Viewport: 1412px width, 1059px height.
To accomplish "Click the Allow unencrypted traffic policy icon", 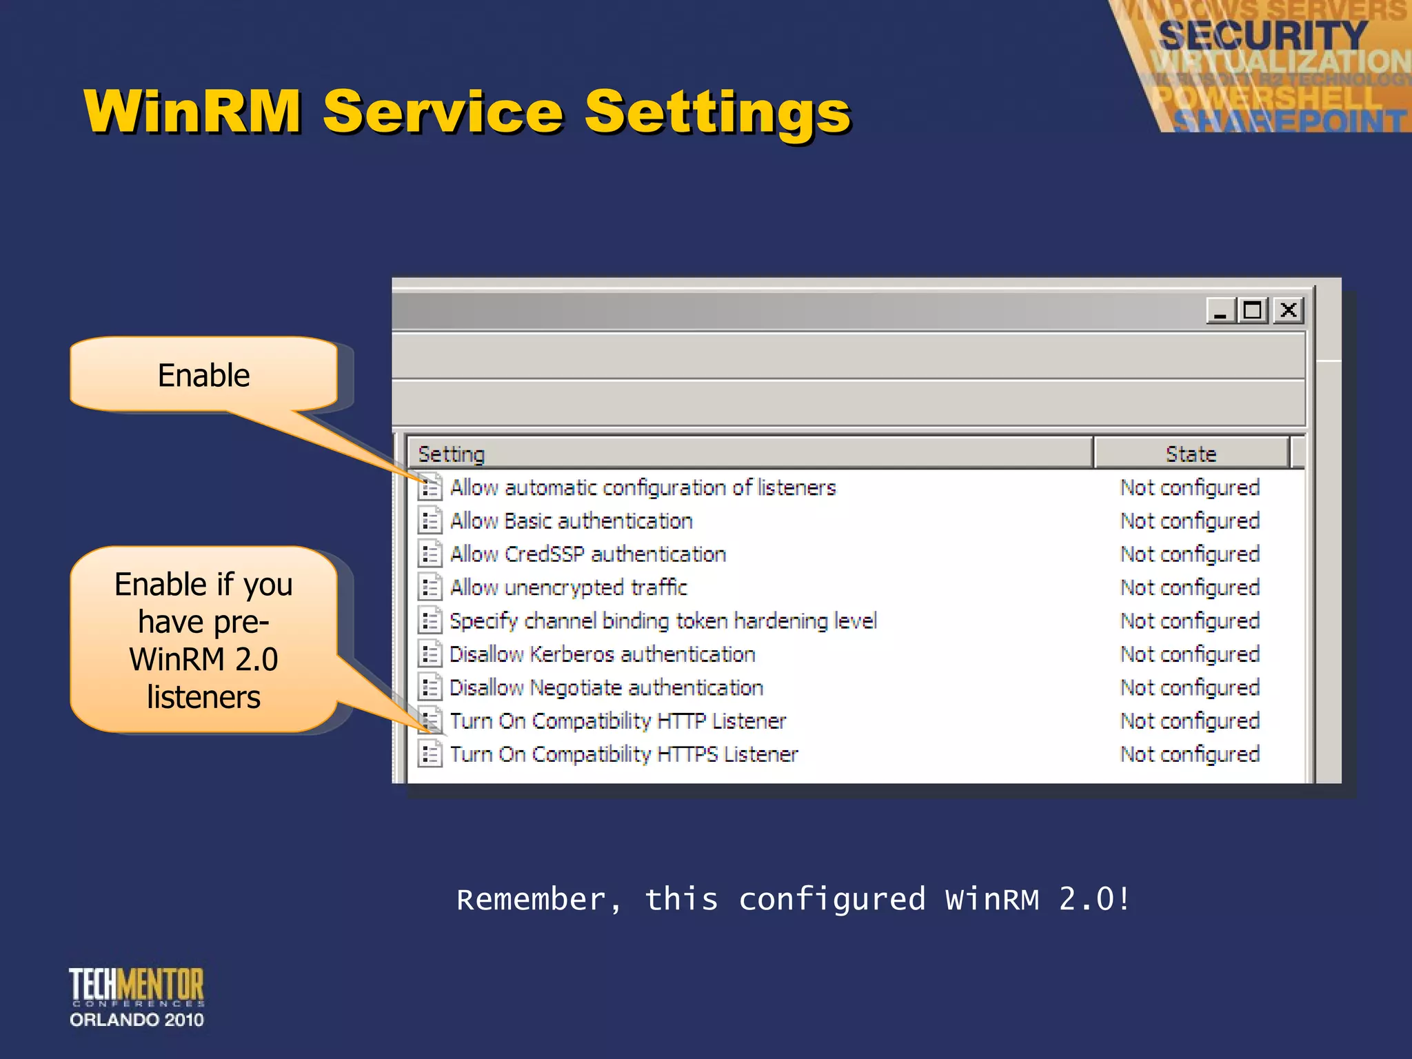I will click(430, 587).
